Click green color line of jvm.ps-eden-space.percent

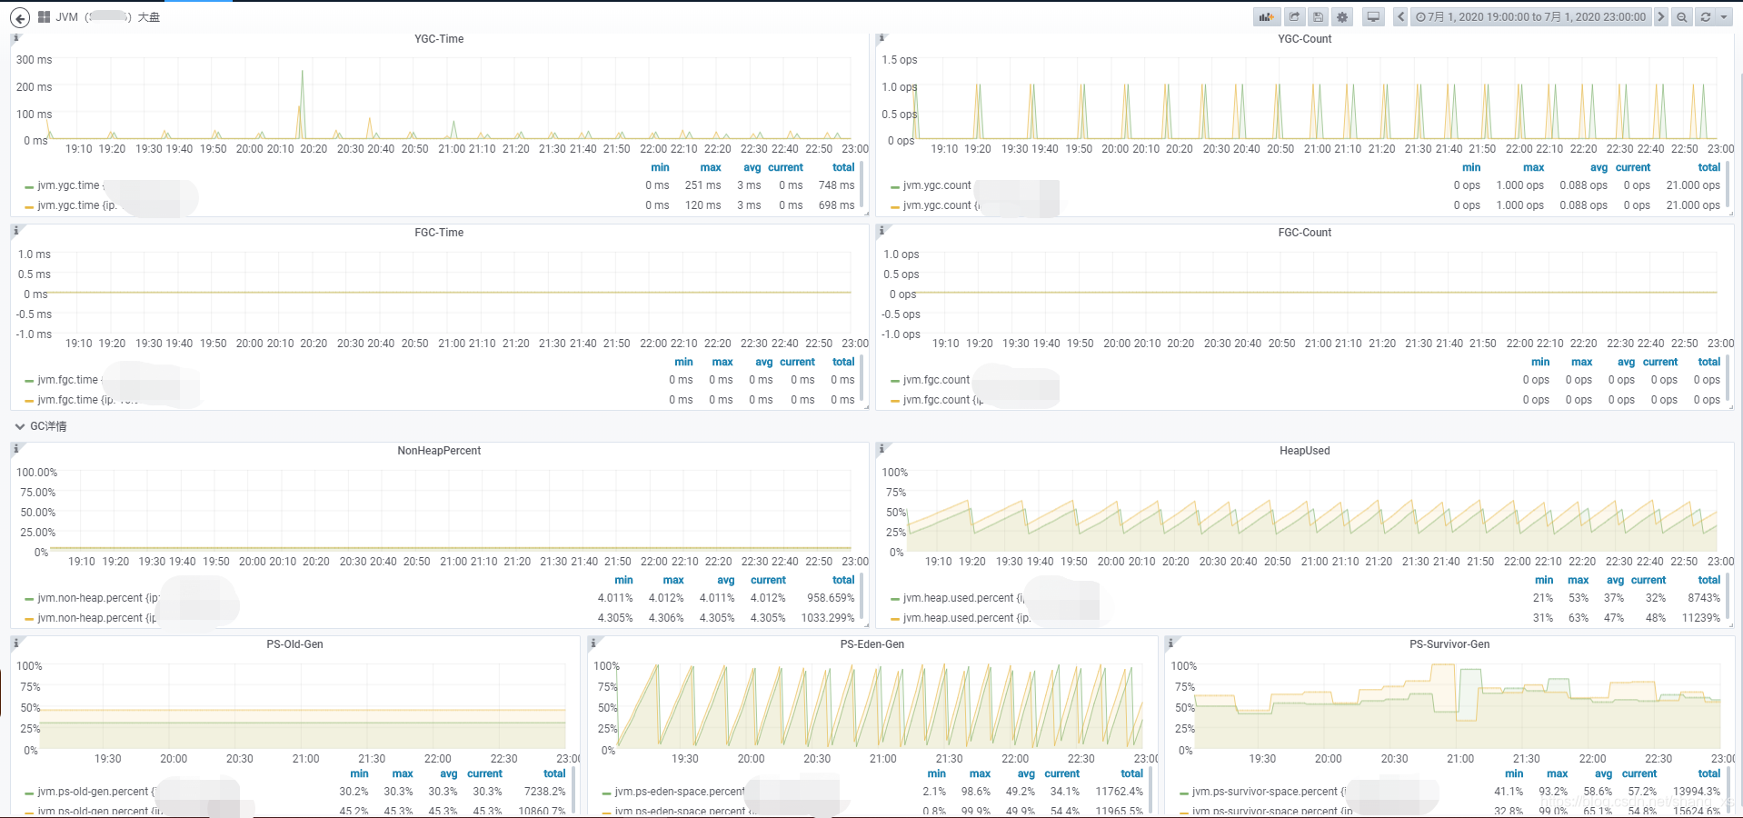coord(606,793)
